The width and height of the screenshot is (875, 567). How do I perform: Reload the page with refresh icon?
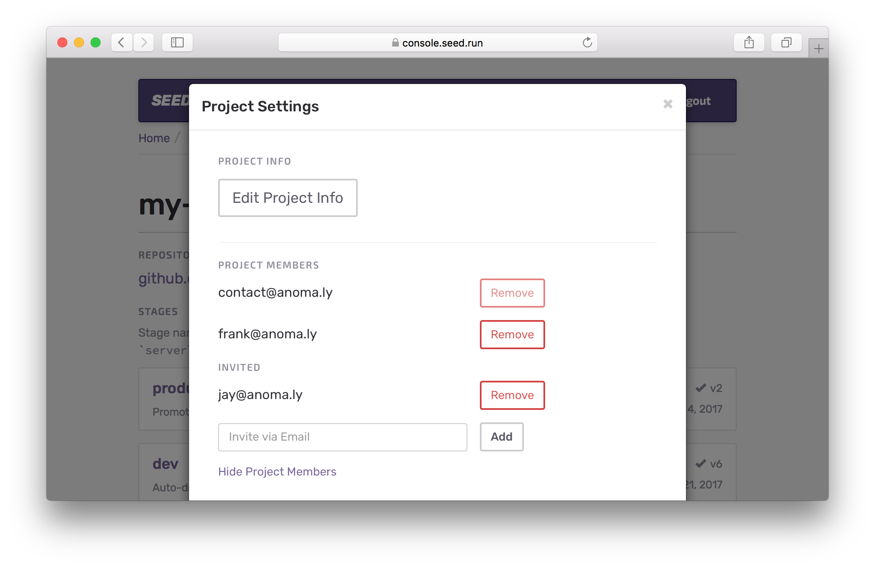[x=587, y=42]
